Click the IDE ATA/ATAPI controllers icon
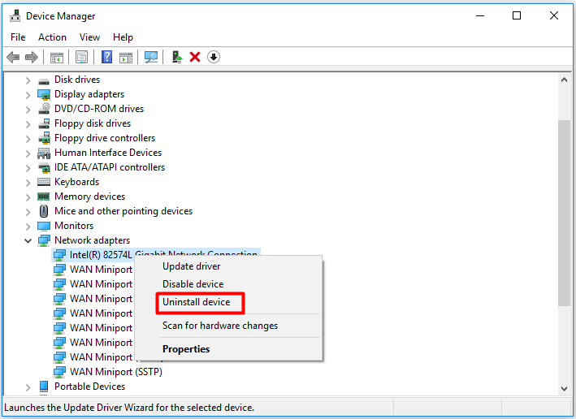 [x=44, y=167]
